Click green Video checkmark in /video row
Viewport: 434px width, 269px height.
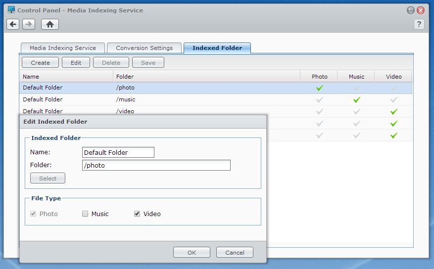393,112
